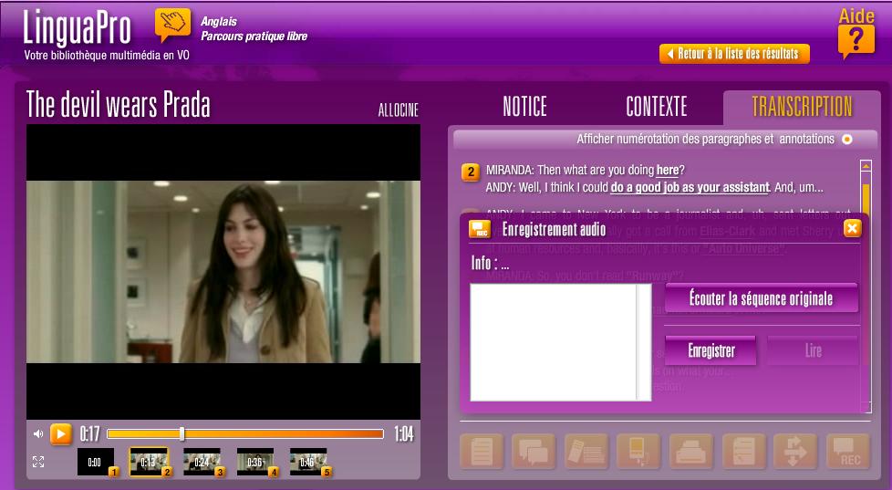Select the TRANSCRIPTION tab

(802, 107)
